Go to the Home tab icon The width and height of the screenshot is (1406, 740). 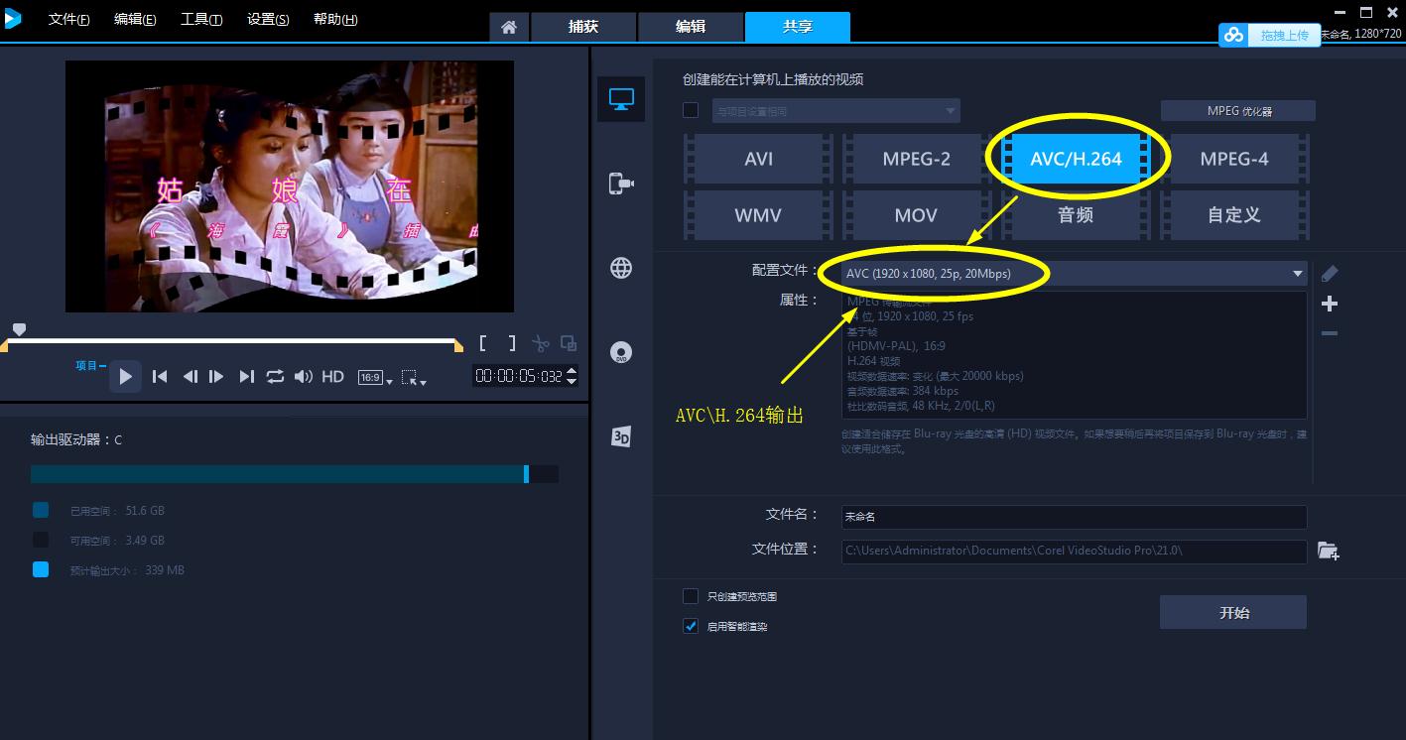click(509, 27)
